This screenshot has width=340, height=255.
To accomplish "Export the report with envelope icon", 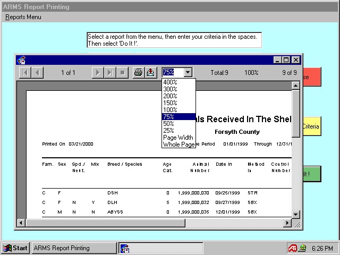I will 151,73.
